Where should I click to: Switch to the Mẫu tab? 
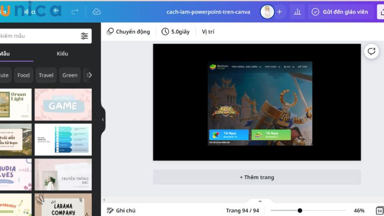pyautogui.click(x=5, y=54)
